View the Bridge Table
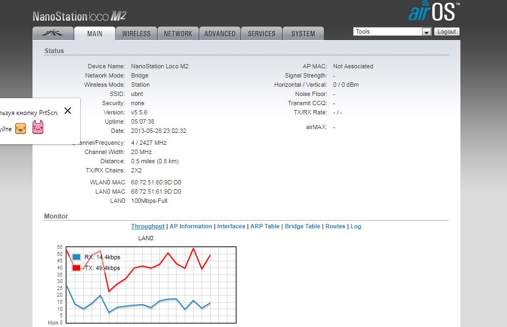This screenshot has width=507, height=327. tap(302, 226)
